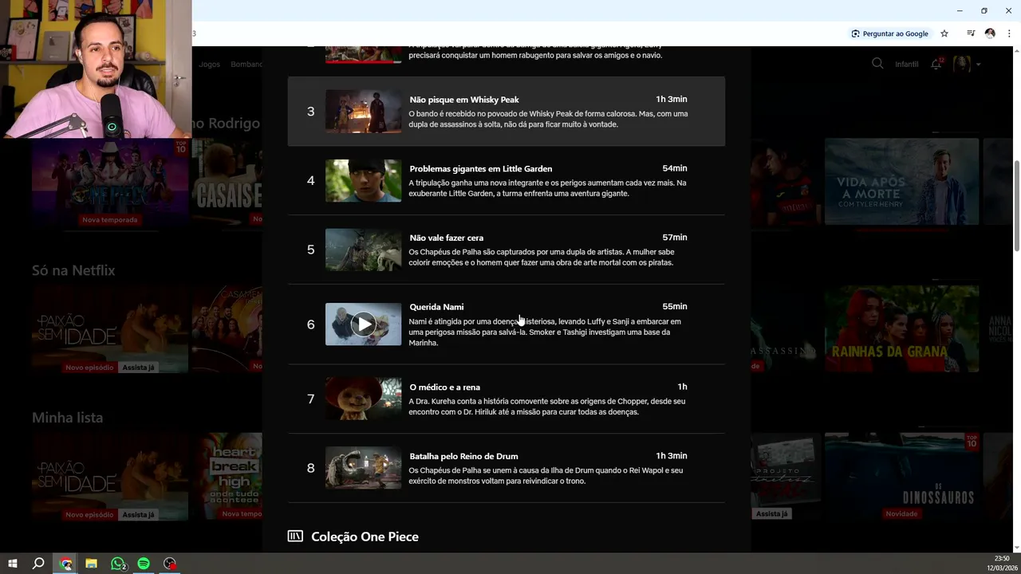Open Paixão Sem Idade card in Só na Netflix
The image size is (1021, 574).
(110, 329)
